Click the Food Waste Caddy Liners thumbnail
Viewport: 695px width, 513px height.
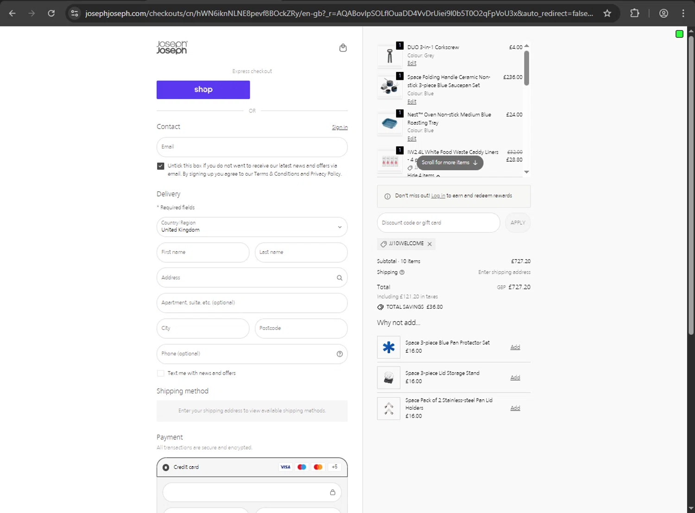click(389, 161)
